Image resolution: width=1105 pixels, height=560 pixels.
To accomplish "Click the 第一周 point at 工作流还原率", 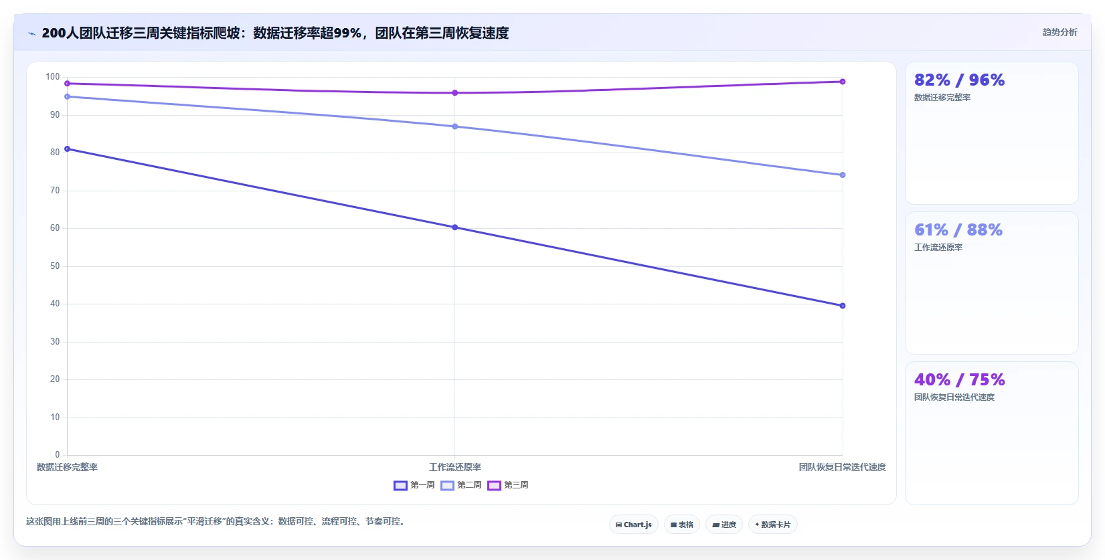I will pyautogui.click(x=455, y=227).
